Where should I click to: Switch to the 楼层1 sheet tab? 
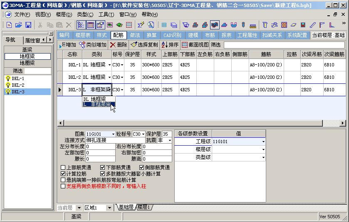[144, 207]
